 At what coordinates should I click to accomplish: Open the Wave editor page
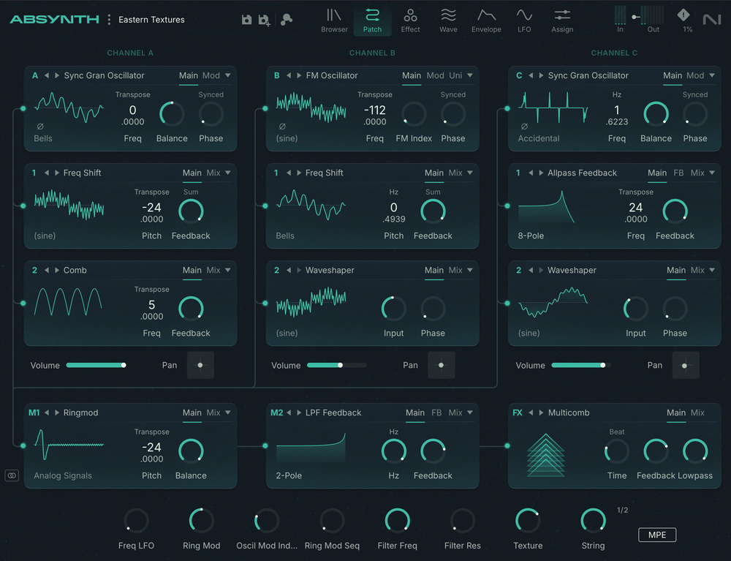coord(448,21)
